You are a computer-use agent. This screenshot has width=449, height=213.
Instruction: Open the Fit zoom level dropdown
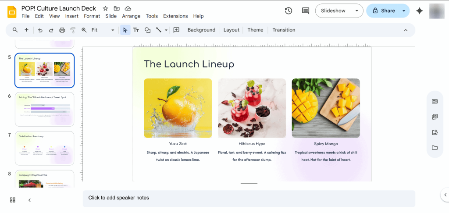103,30
